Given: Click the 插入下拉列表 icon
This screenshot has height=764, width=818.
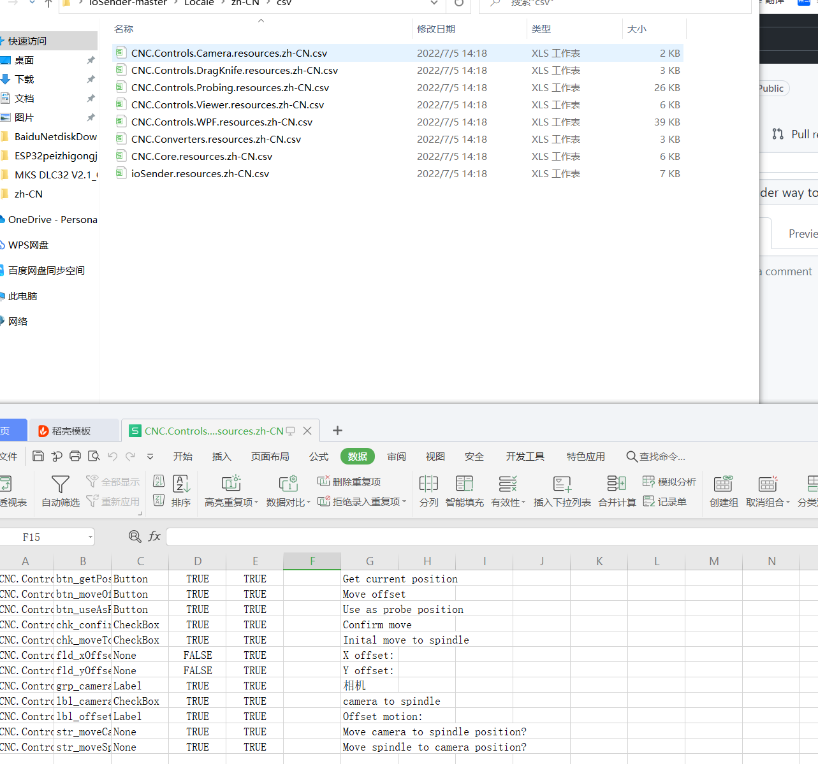Looking at the screenshot, I should tap(562, 484).
